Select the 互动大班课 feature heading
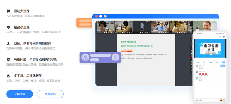The height and width of the screenshot is (104, 231). 22,11
